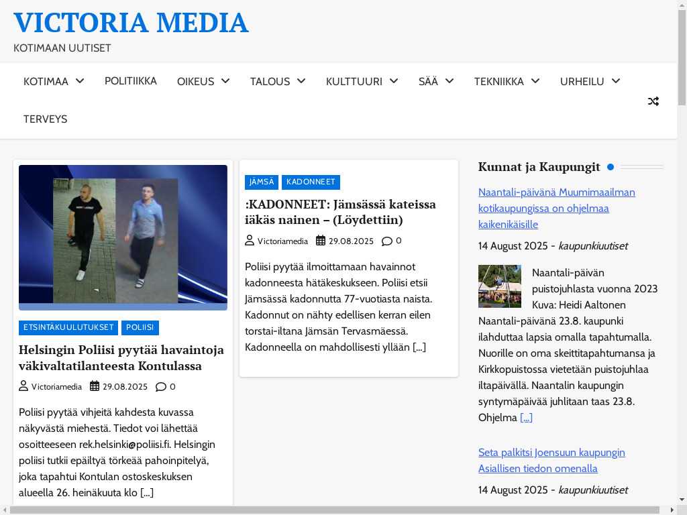Click author icon on Helsingin Poliisi article
Viewport: 687px width, 515px height.
(23, 386)
